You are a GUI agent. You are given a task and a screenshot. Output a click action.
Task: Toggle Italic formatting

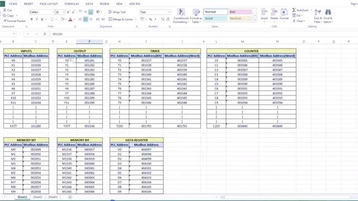coord(37,20)
